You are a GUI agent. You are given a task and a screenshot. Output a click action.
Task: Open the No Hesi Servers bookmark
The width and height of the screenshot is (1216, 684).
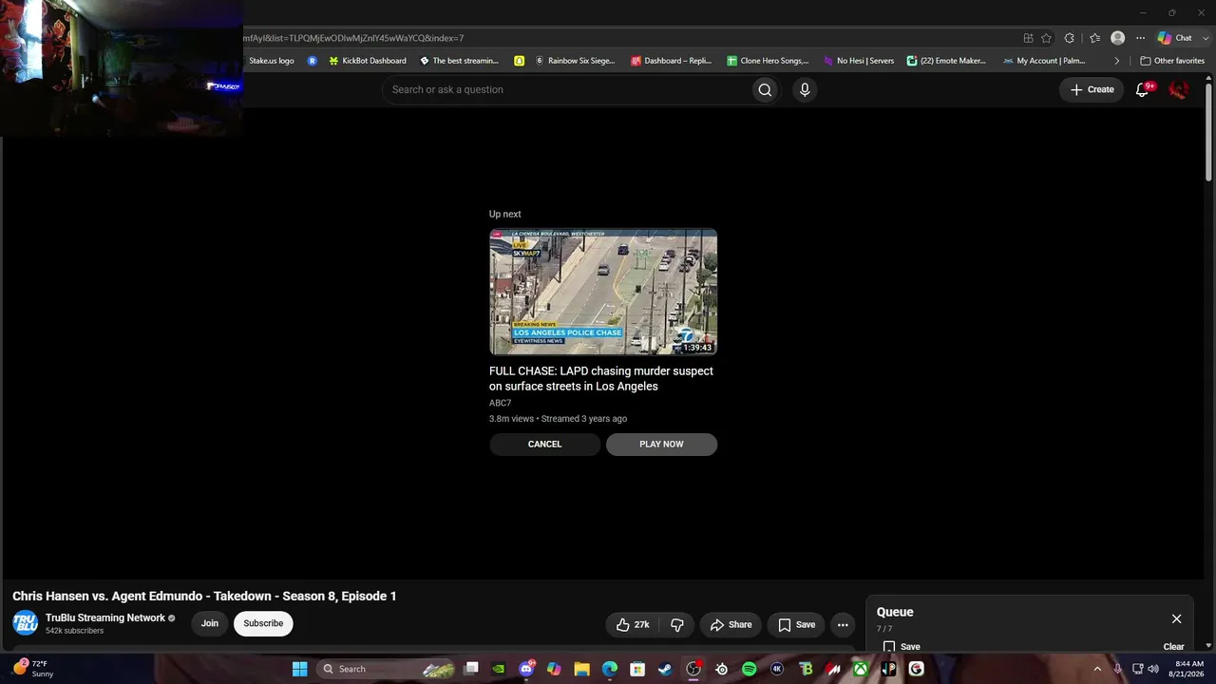coord(859,61)
